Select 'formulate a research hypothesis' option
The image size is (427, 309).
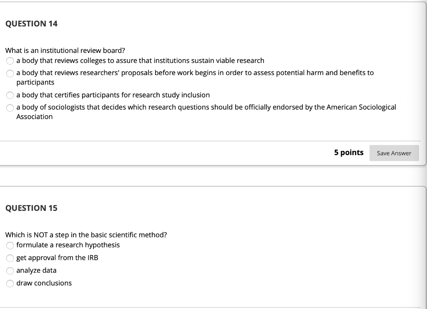click(x=10, y=245)
